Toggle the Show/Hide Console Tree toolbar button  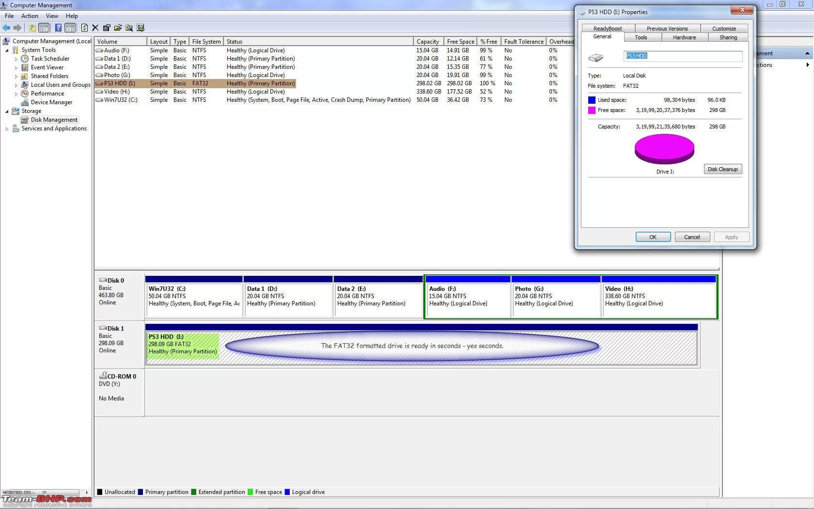point(44,28)
